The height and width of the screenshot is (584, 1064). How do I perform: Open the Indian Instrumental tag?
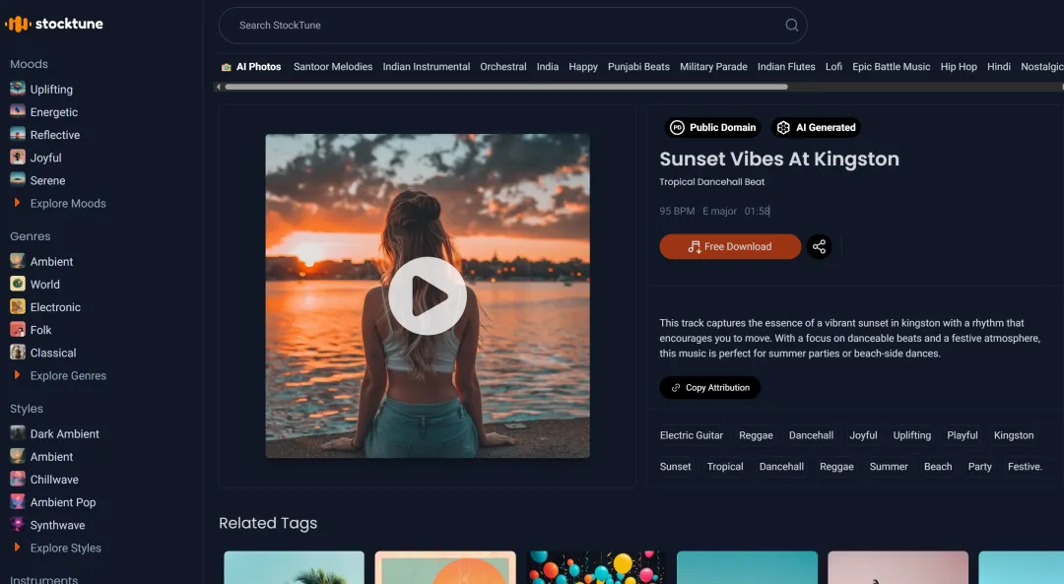coord(427,66)
